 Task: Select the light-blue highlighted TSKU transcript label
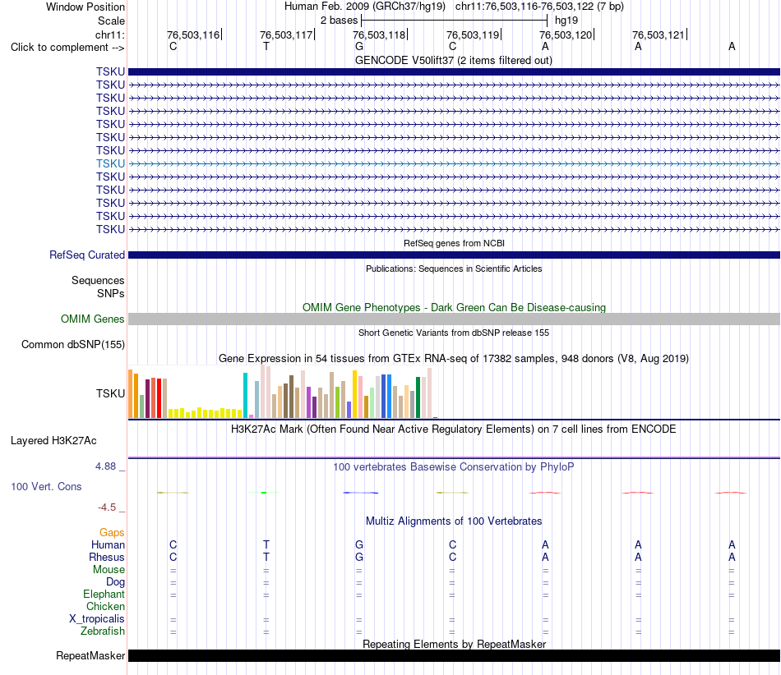111,163
